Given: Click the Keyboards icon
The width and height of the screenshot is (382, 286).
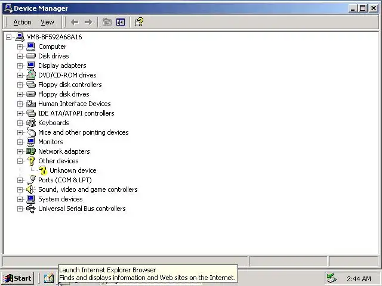Looking at the screenshot, I should click(31, 123).
